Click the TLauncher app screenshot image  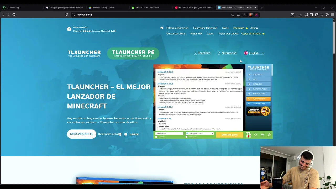tap(213, 101)
